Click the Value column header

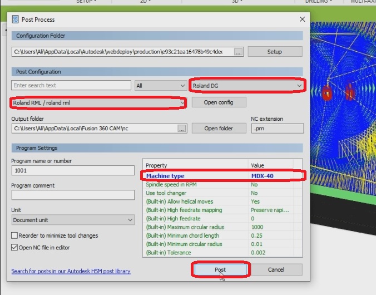271,165
